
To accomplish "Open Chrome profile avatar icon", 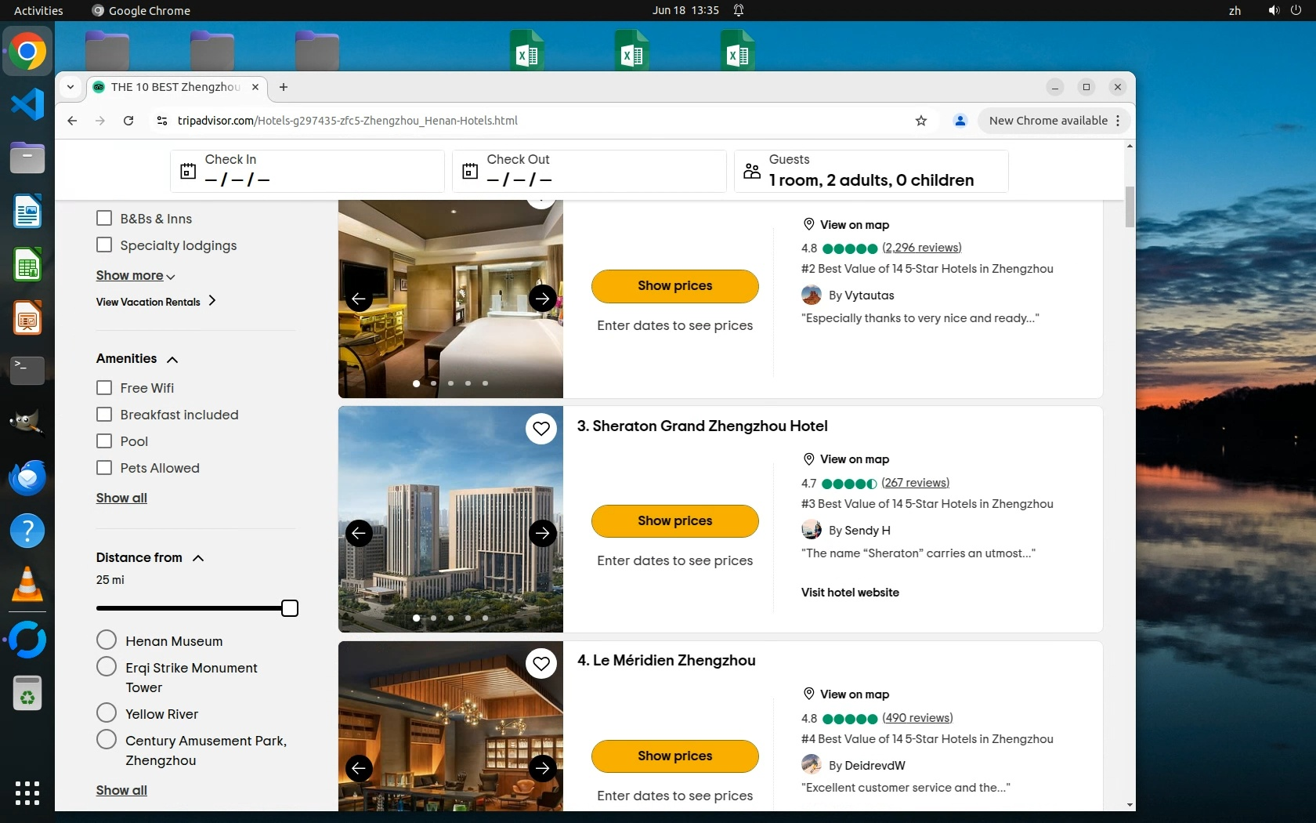I will point(960,121).
